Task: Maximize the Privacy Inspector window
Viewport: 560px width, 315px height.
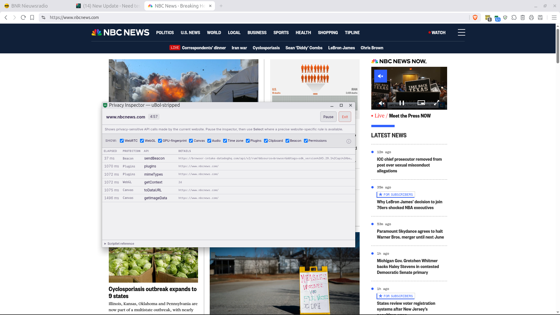Action: (x=341, y=105)
